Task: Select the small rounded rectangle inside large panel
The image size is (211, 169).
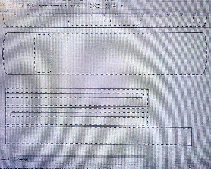Action: 43,54
